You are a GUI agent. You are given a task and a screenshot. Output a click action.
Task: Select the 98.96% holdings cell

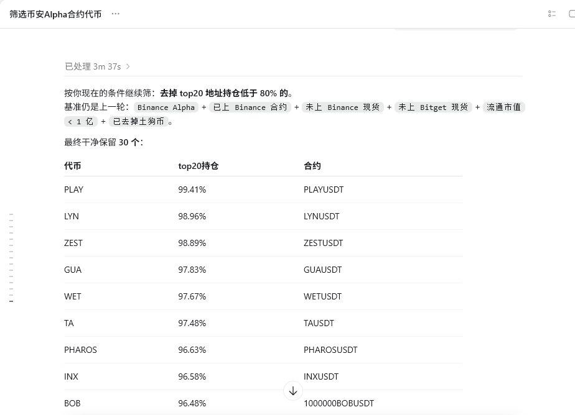[x=192, y=216]
